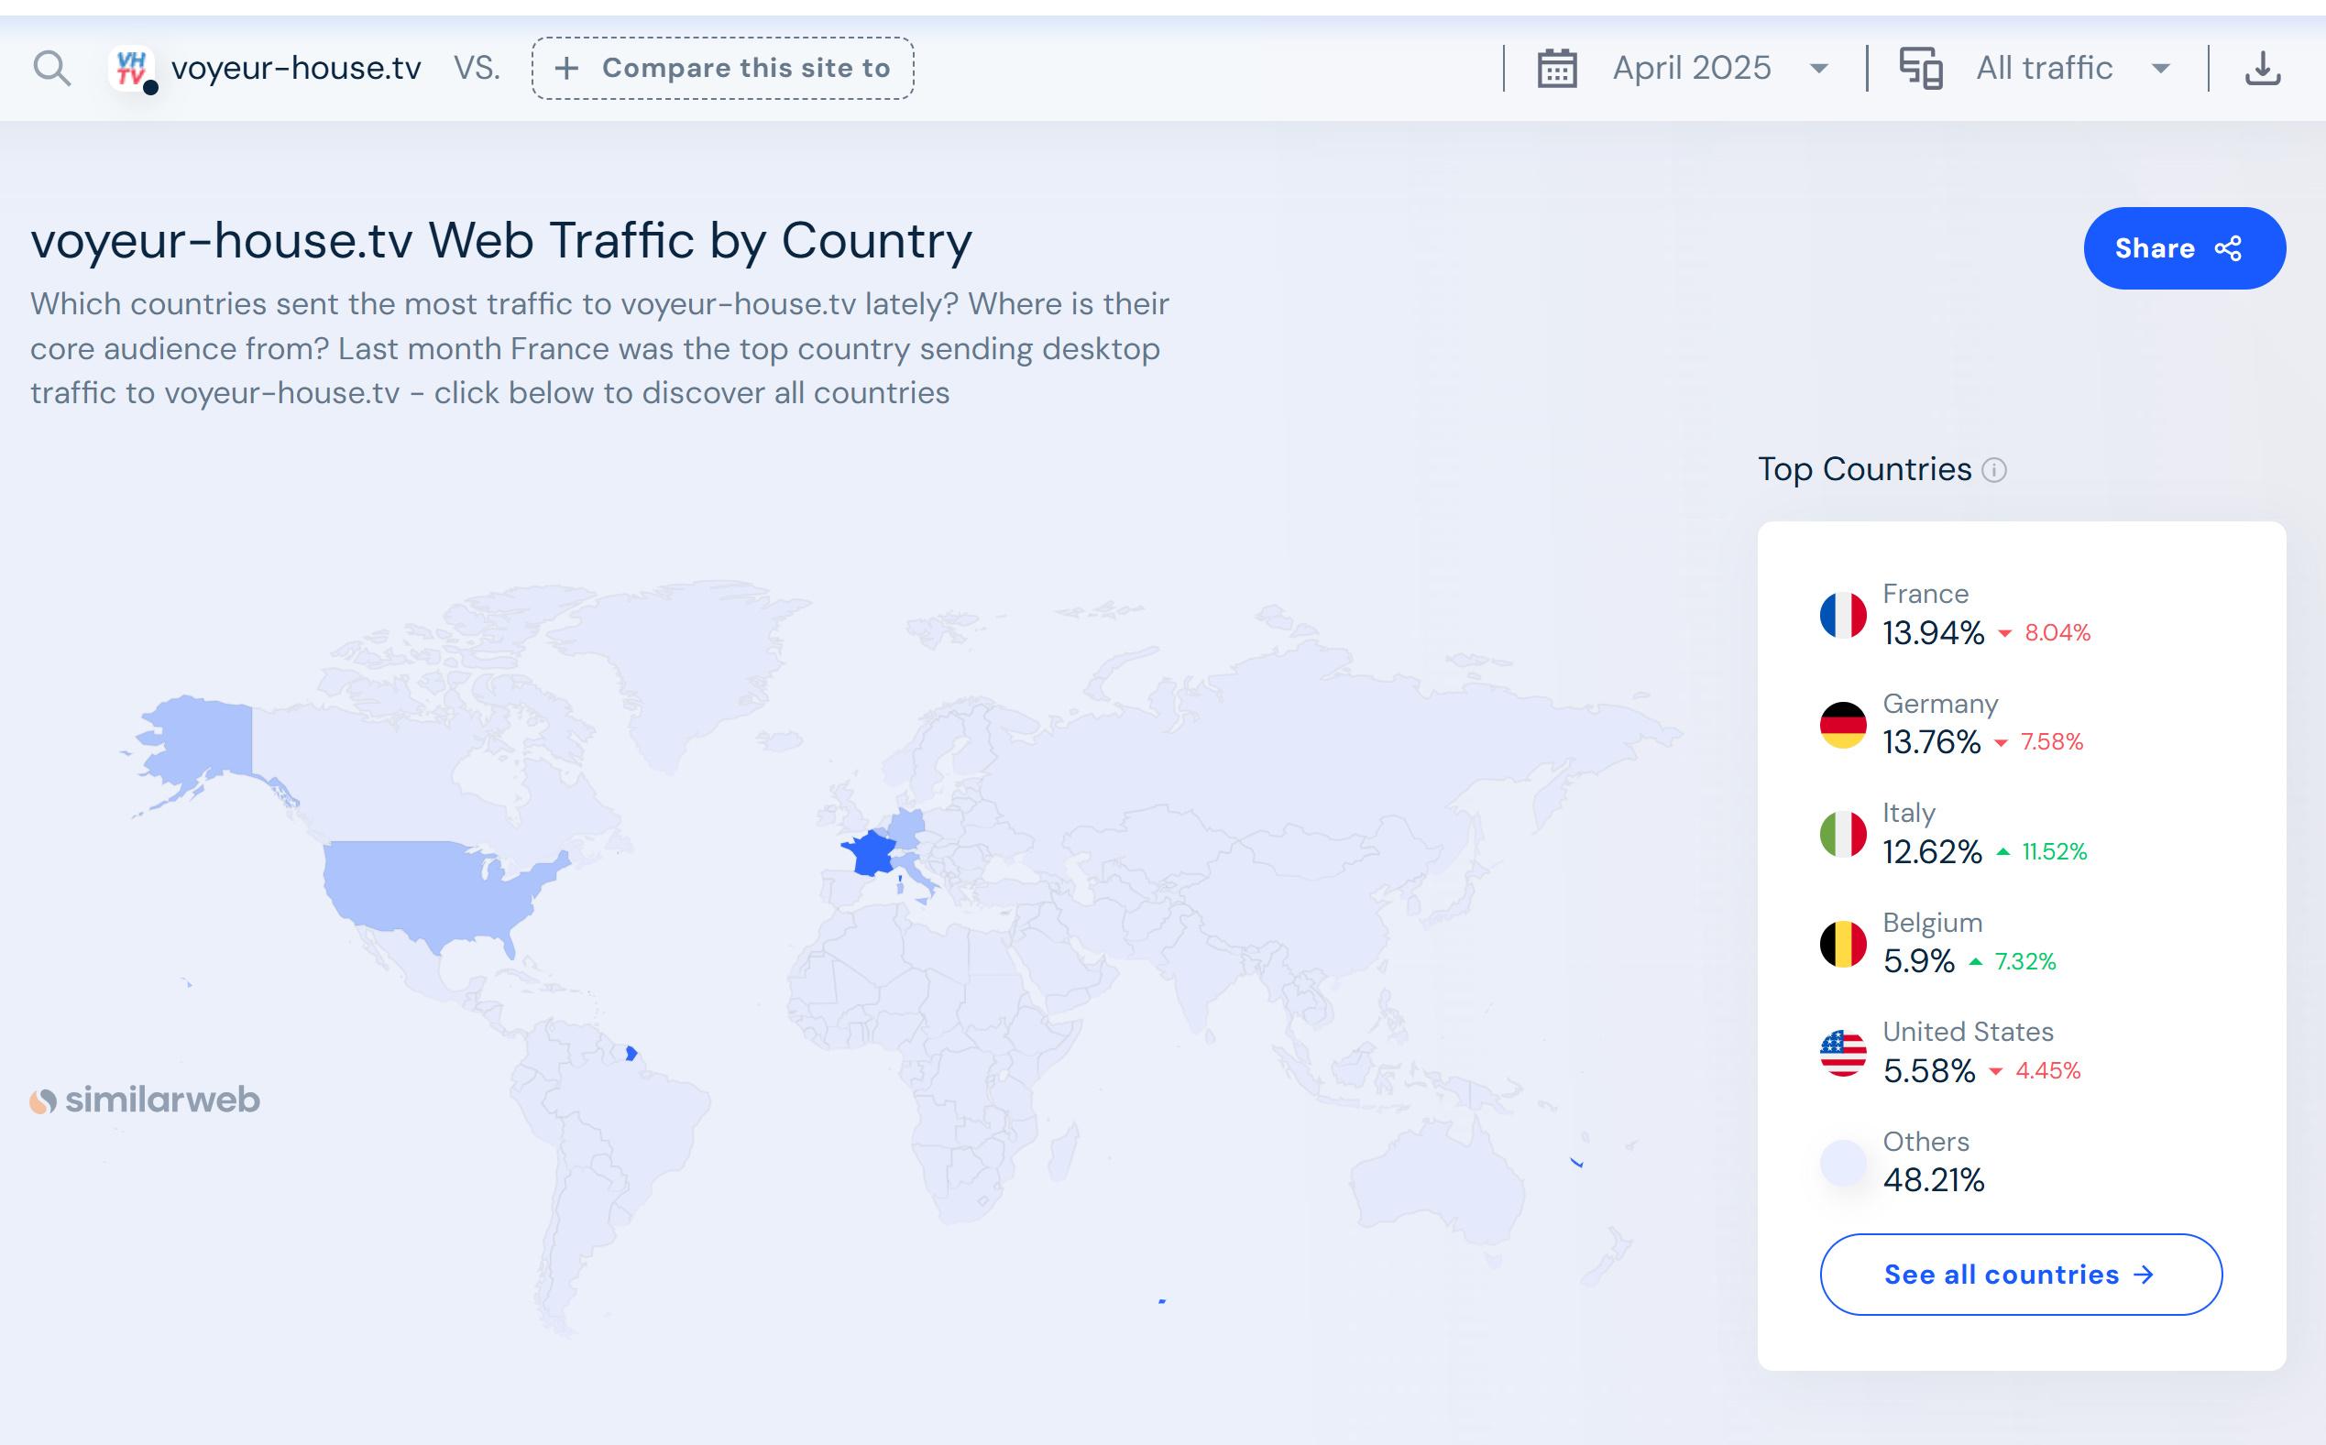Click the VHTV site favicon
Viewport: 2326px width, 1445px height.
coord(131,69)
